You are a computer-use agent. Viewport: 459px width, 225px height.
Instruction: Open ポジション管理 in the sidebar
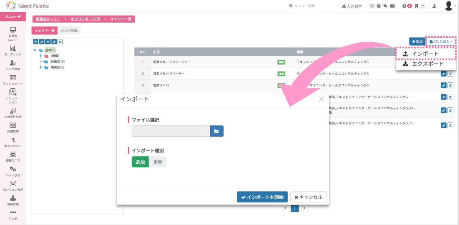[13, 185]
